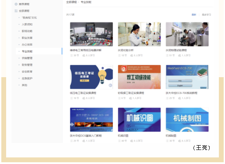Select the 职业发展 category
This screenshot has width=225, height=164.
[x=27, y=38]
